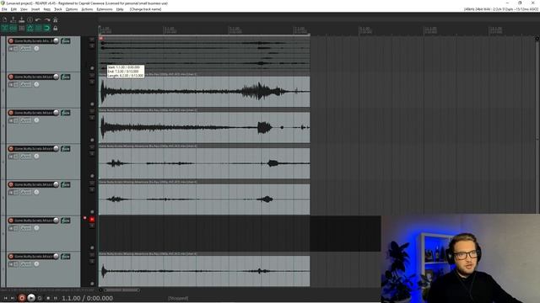Click the Open Project toolbar icon
Screen dimensions: 540x303
click(13, 20)
